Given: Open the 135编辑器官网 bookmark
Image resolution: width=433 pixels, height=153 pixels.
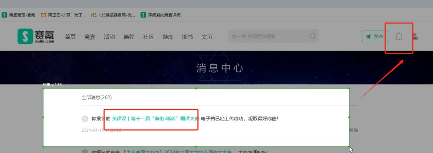Looking at the screenshot, I should click(x=113, y=15).
